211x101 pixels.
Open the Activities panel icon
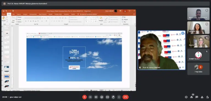(x=202, y=97)
